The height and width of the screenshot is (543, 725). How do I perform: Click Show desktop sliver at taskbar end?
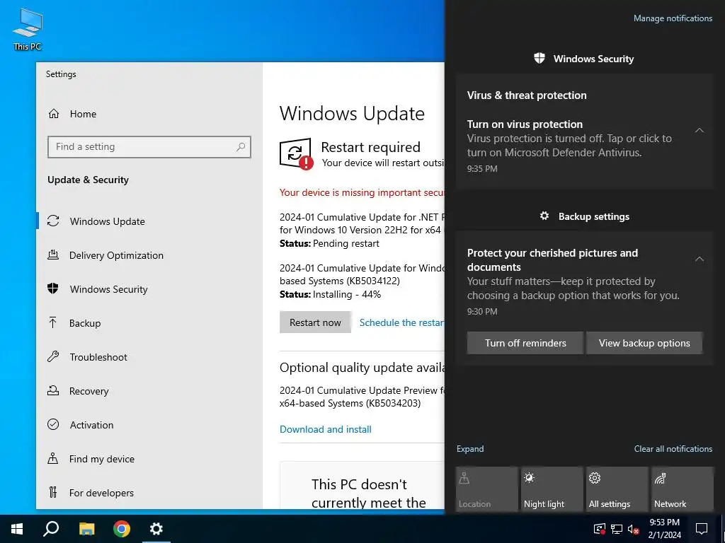(723, 529)
